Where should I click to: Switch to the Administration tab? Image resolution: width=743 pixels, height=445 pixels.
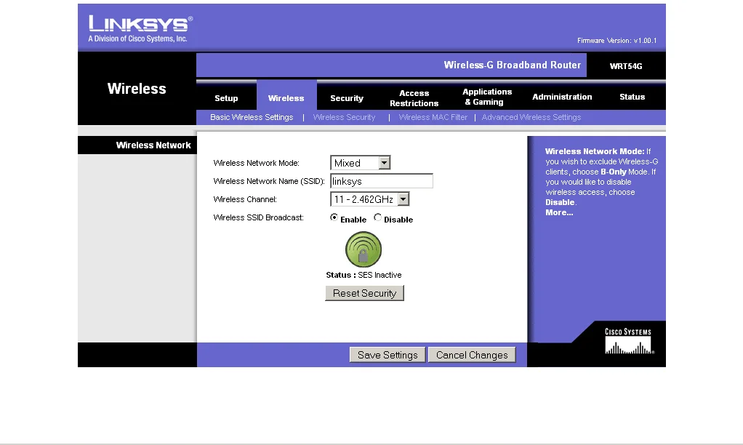[x=562, y=97]
